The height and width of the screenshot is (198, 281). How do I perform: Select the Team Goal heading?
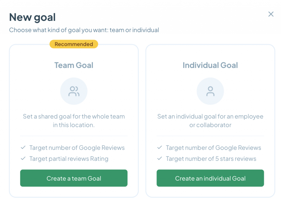pyautogui.click(x=74, y=65)
